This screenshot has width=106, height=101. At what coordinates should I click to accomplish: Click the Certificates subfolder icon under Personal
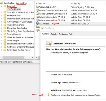(8, 9)
